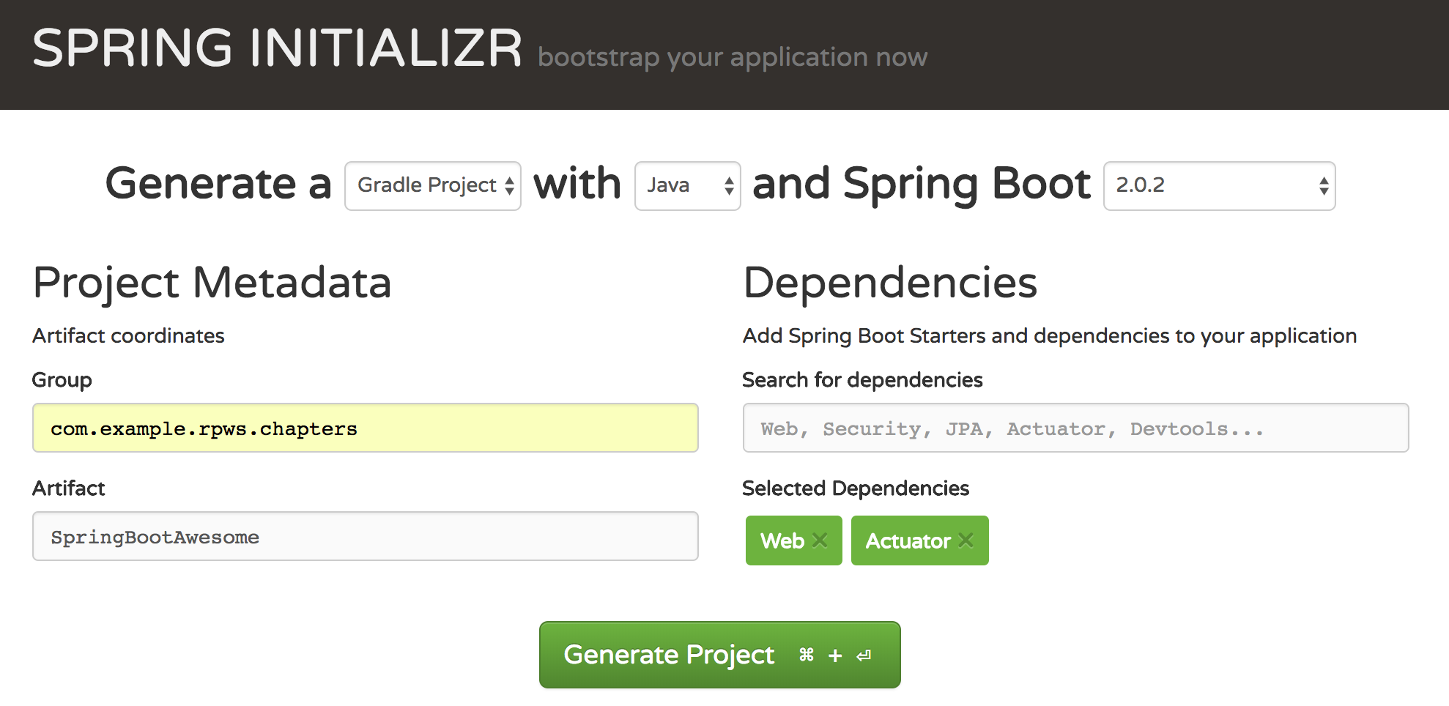Click the dependency search box

(x=1075, y=428)
